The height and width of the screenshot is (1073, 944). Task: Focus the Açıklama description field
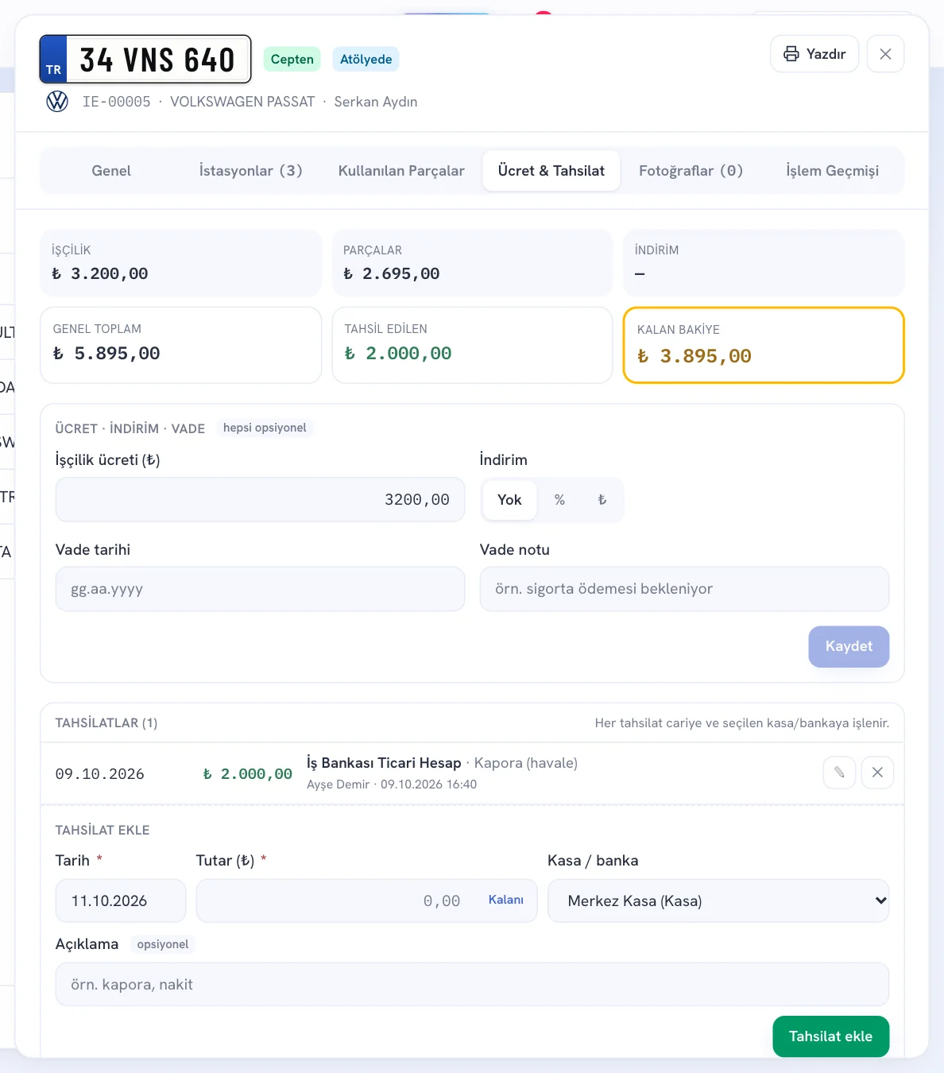coord(472,984)
